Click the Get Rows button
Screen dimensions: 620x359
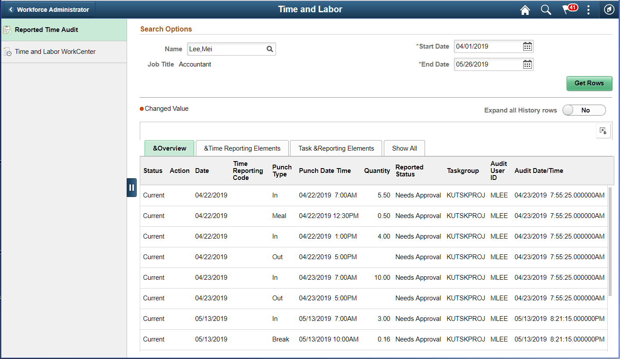(589, 83)
